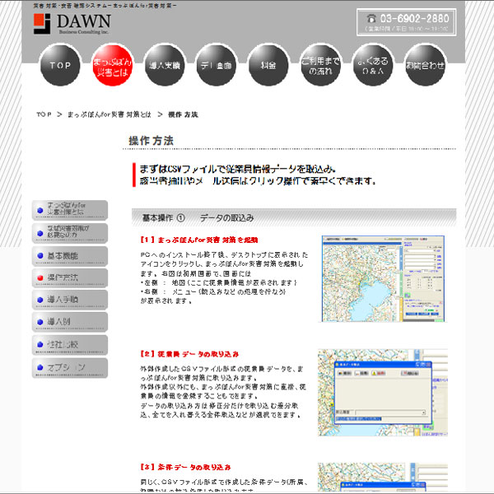
Task: Open sidebar item 導入例
Action: tap(70, 322)
